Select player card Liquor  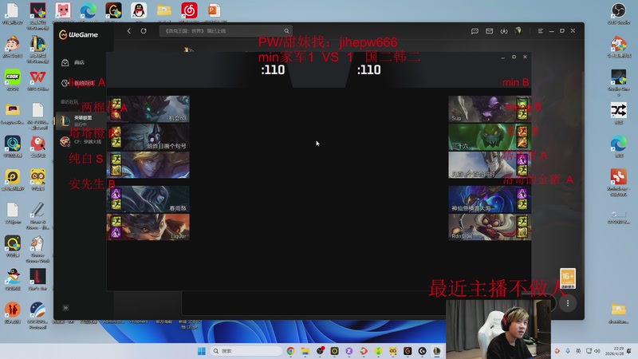(x=148, y=227)
